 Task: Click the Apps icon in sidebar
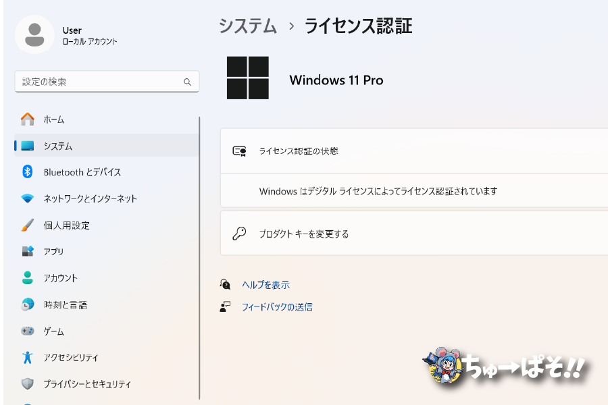(28, 251)
